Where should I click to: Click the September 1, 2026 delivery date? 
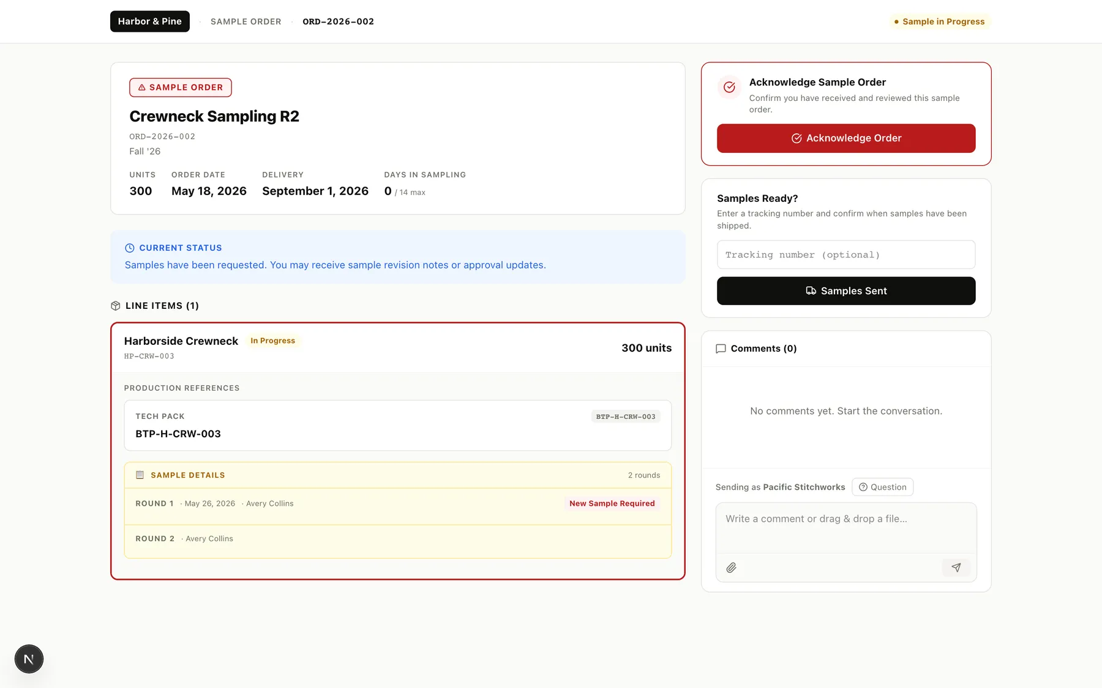click(315, 191)
